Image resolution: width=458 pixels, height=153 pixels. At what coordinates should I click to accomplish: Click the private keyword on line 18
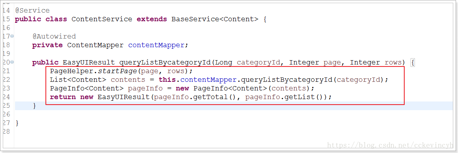pos(47,45)
